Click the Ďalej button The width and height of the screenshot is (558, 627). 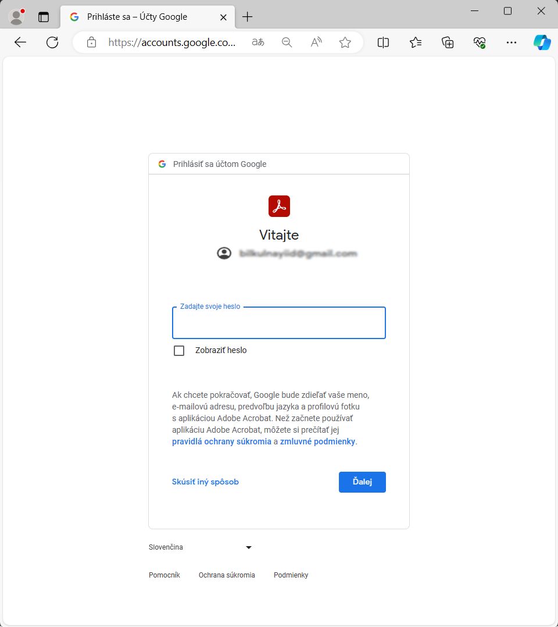click(362, 482)
